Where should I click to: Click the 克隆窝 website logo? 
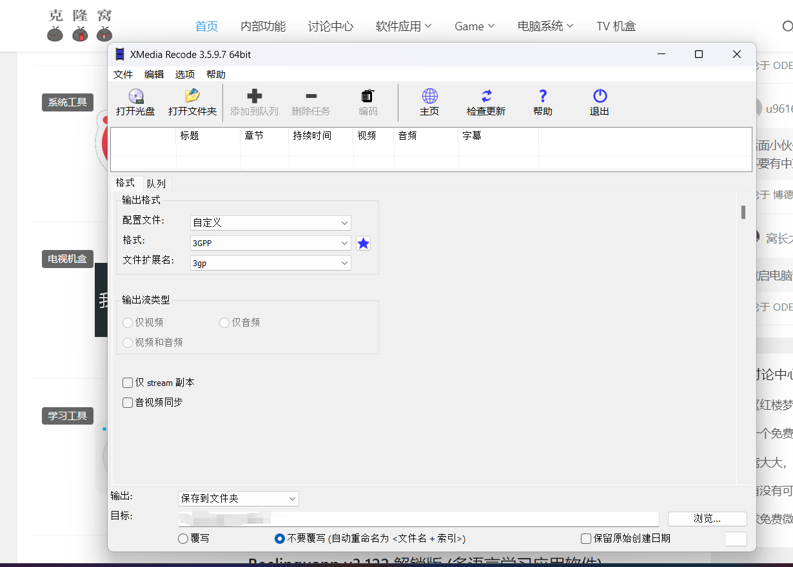[80, 26]
